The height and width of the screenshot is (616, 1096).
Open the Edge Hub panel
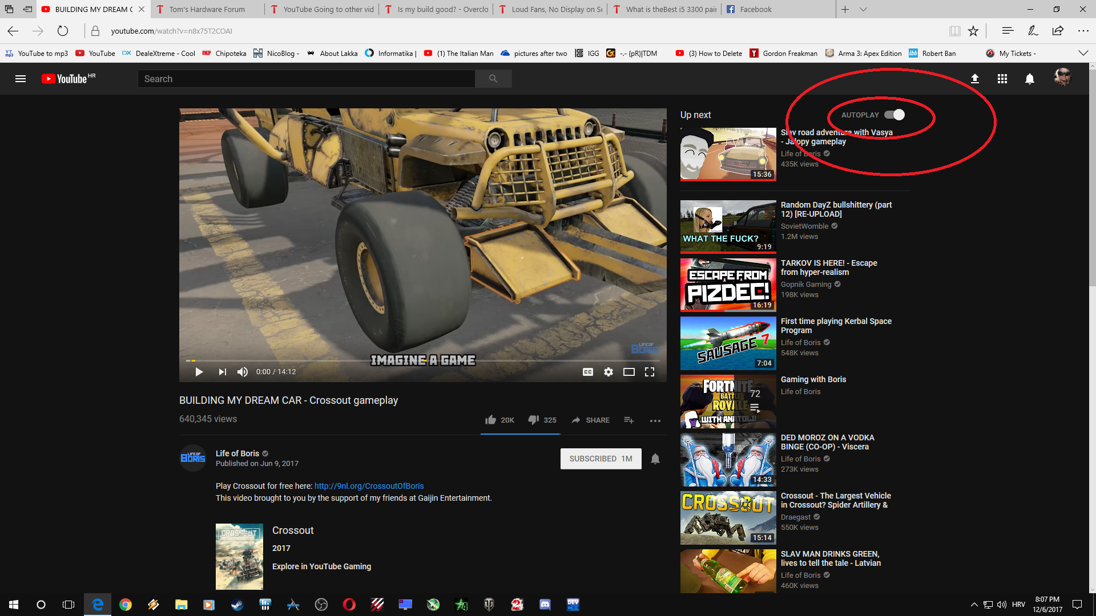pos(1008,31)
